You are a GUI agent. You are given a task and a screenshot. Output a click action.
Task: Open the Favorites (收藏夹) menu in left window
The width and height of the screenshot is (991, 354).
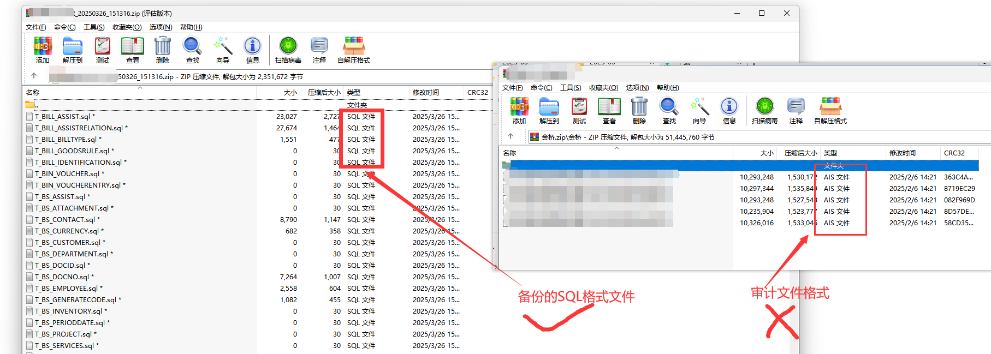click(127, 27)
